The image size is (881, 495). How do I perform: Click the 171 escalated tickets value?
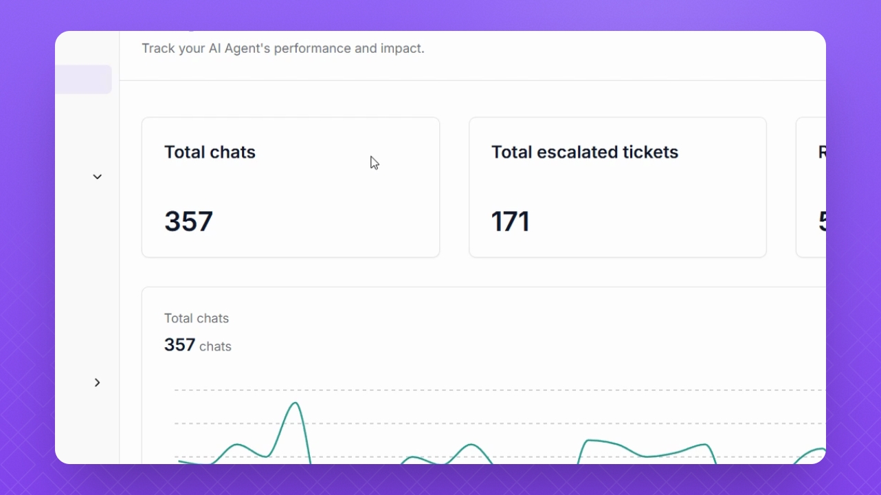510,222
